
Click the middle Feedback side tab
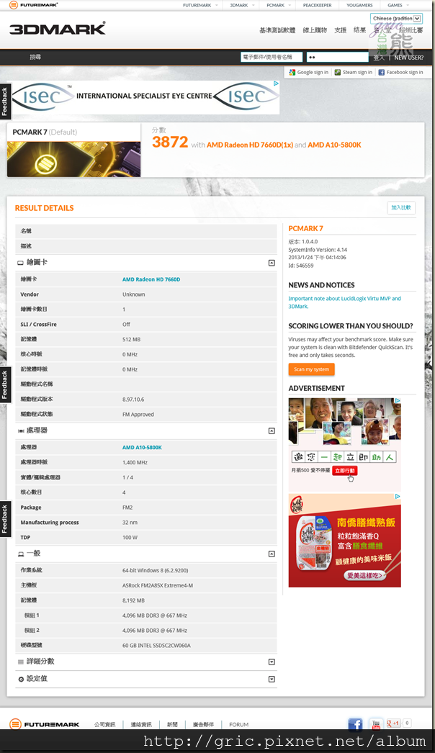click(x=5, y=384)
